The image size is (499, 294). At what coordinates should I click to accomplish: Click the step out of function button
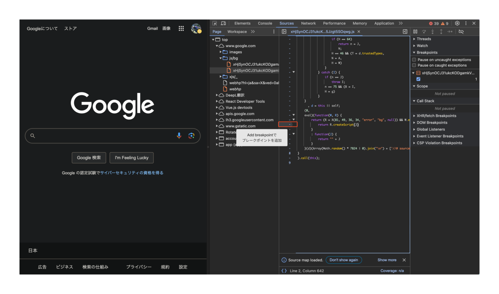(x=441, y=32)
